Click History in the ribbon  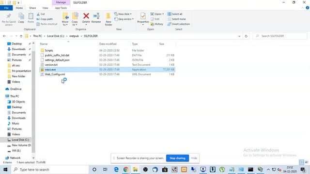pyautogui.click(x=157, y=24)
